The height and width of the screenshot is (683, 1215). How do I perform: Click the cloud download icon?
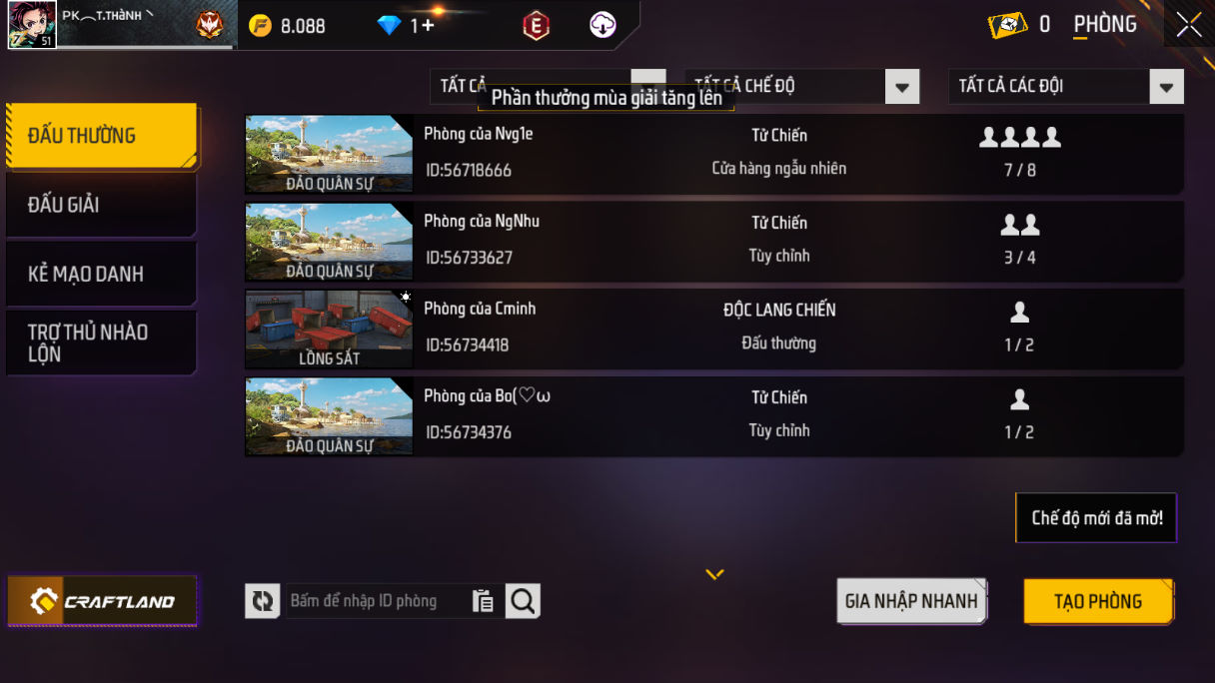(x=603, y=26)
